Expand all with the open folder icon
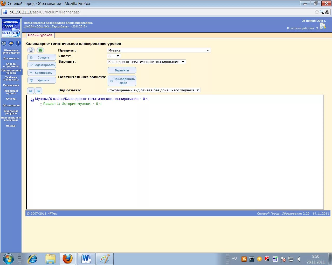332x265 pixels. pos(31,91)
